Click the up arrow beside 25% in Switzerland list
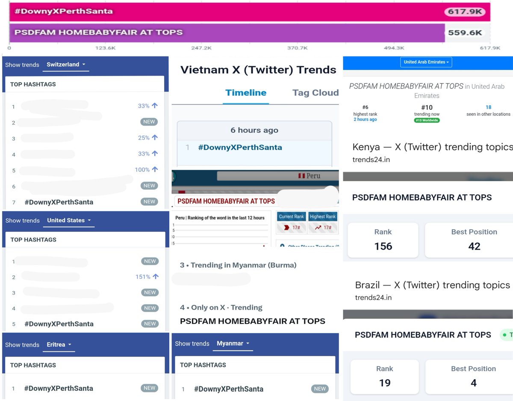 point(155,138)
